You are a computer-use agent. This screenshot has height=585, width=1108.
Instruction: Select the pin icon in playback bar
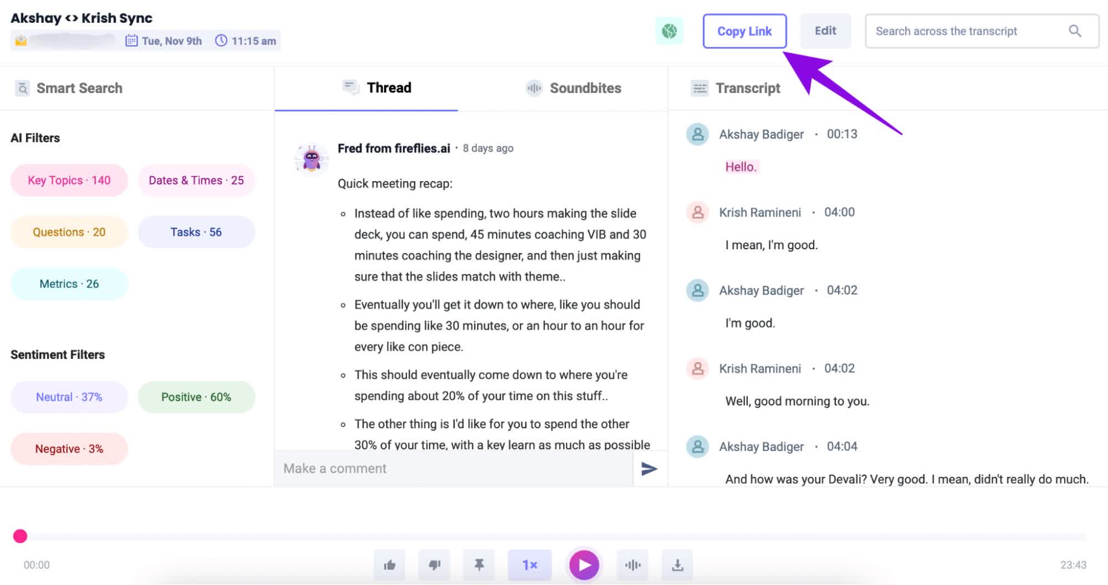pos(479,565)
